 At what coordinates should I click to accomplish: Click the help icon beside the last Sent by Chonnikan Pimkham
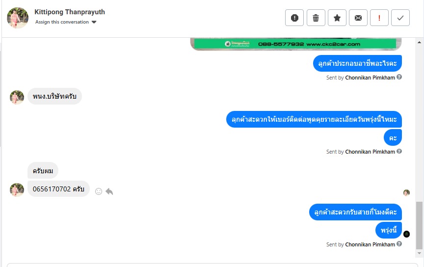[x=399, y=244]
